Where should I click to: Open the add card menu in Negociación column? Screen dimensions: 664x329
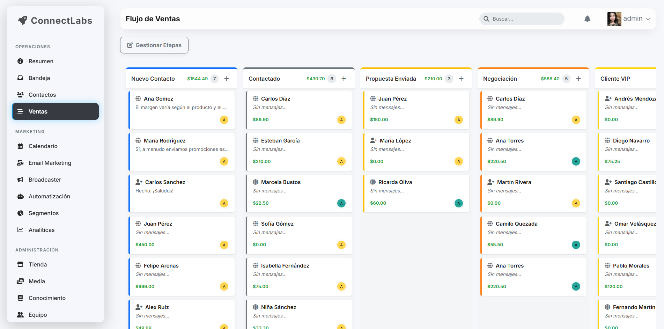(x=578, y=79)
